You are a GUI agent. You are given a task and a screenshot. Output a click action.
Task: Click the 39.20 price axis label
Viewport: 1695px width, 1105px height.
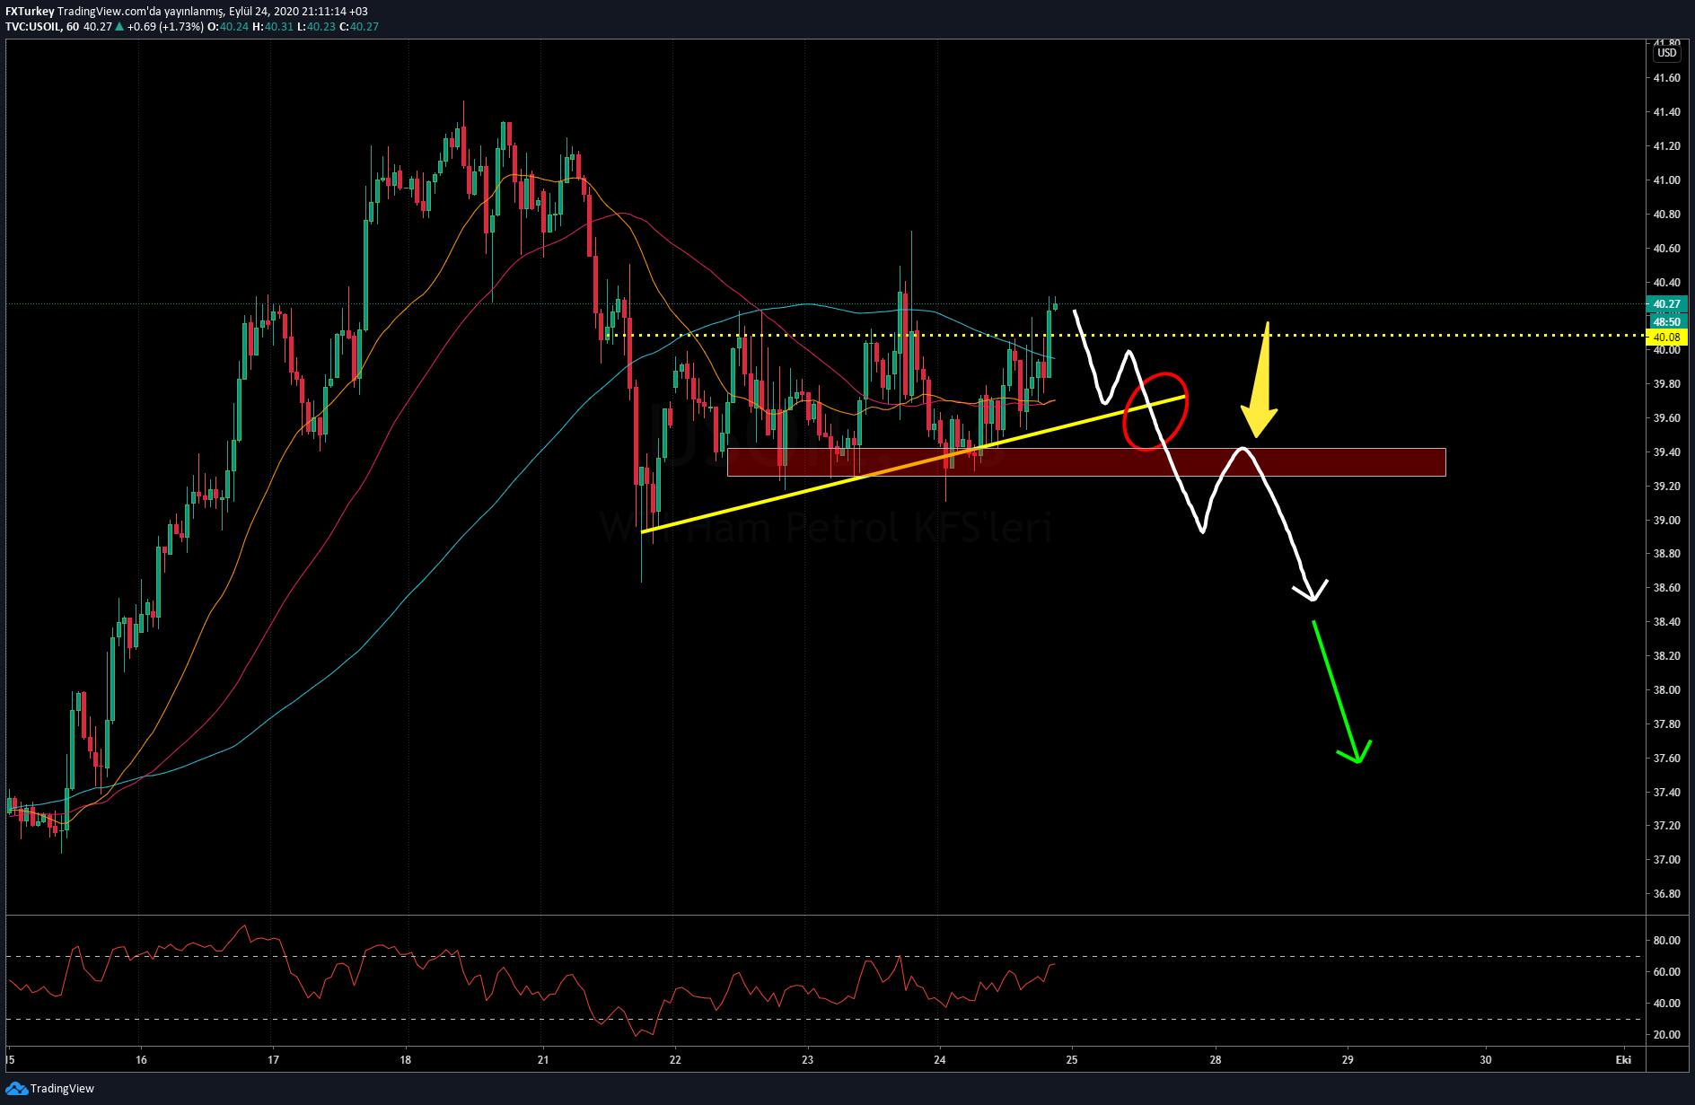(x=1666, y=487)
